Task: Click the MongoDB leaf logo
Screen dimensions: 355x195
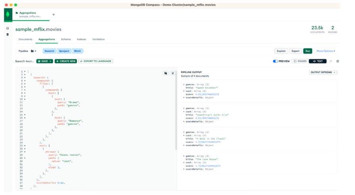Action: point(8,15)
